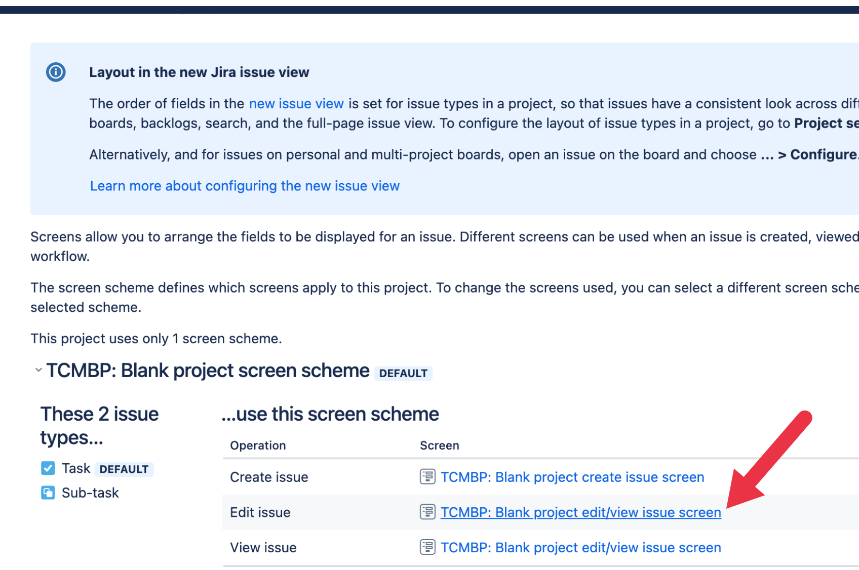
Task: Click the Screen column header
Action: coord(439,445)
